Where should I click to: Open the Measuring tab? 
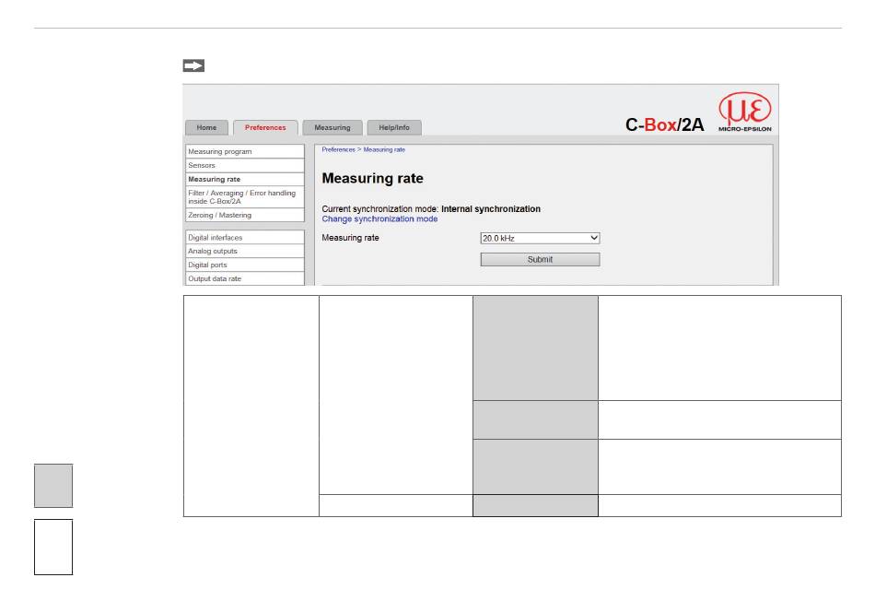[x=332, y=127]
